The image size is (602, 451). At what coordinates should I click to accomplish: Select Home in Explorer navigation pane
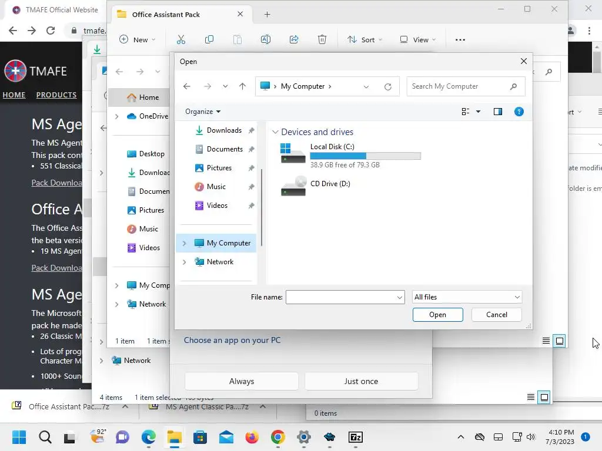pos(139,97)
